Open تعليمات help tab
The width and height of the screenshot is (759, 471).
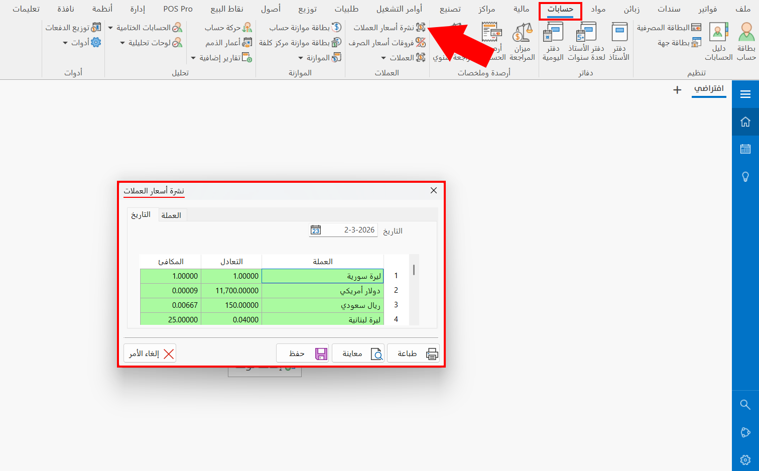[26, 9]
